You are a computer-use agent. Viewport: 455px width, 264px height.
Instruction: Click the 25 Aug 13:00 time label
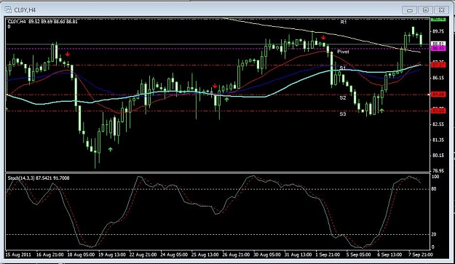(x=205, y=255)
